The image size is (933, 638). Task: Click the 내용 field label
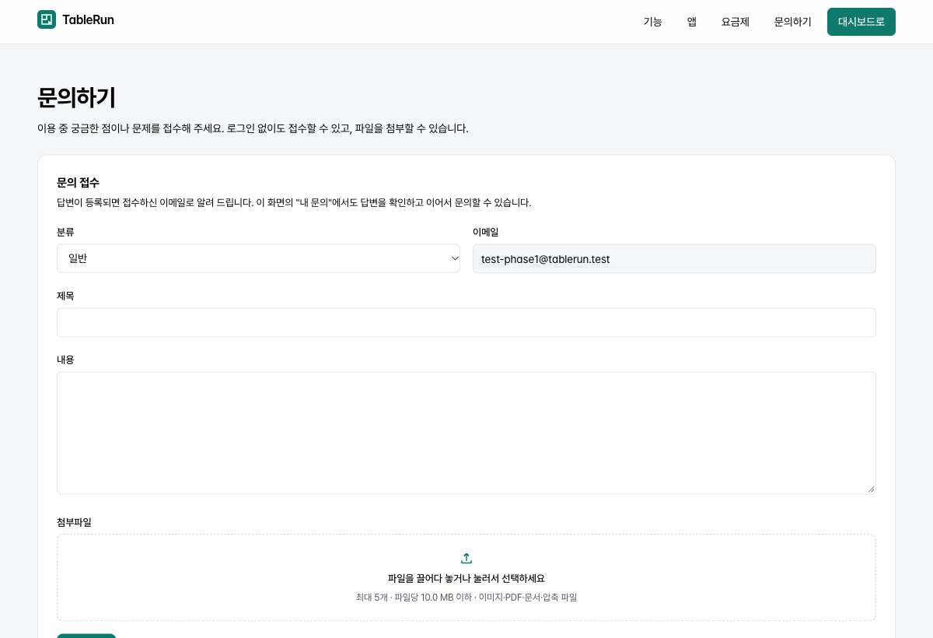65,359
